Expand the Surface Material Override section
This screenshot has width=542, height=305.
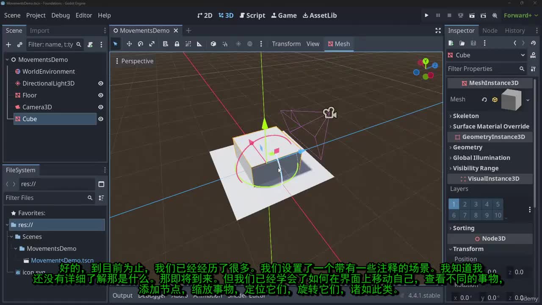490,126
